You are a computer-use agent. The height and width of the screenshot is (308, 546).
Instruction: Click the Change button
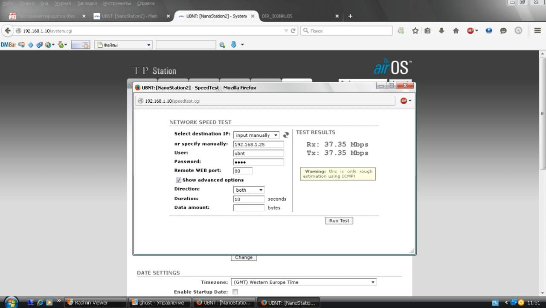[x=244, y=257]
